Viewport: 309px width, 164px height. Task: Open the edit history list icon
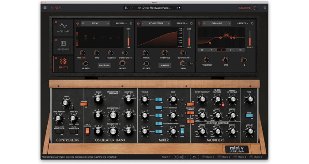tap(181, 157)
